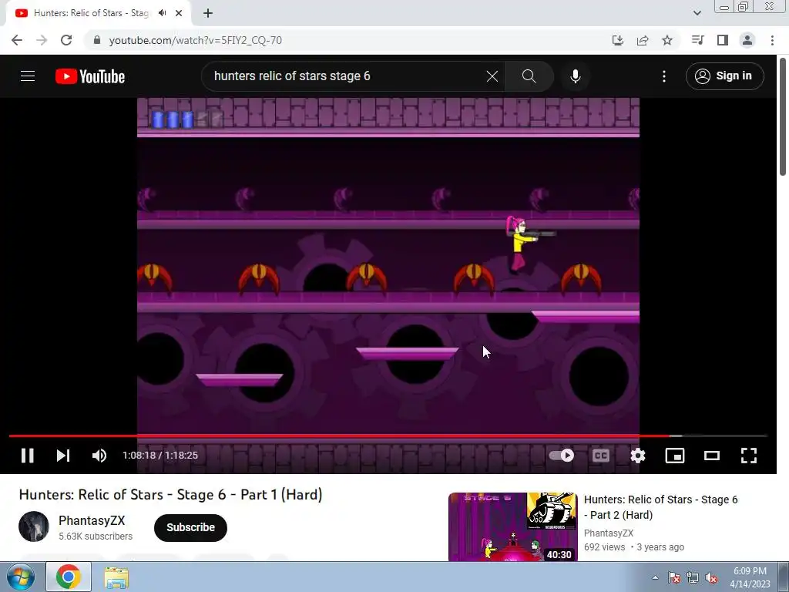Open the Chrome three-dot menu
Viewport: 789px width, 592px height.
[772, 40]
